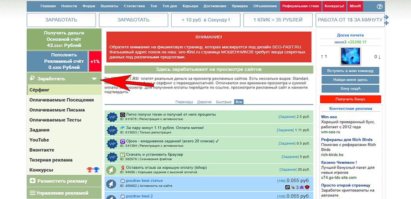
Task: Open the Misoft menu item
Action: click(x=355, y=6)
